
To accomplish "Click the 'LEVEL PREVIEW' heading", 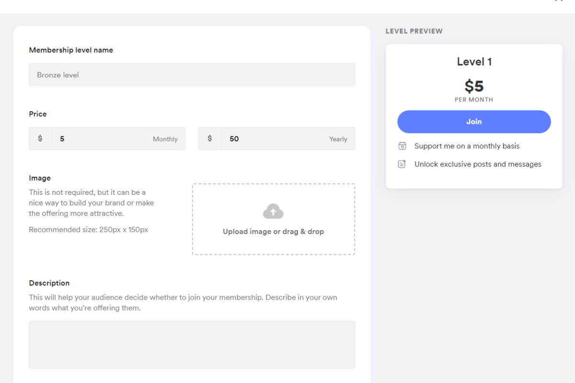I will pos(414,31).
